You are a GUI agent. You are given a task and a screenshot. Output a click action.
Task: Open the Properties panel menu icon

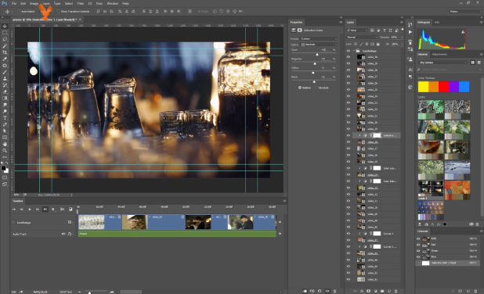pos(341,22)
